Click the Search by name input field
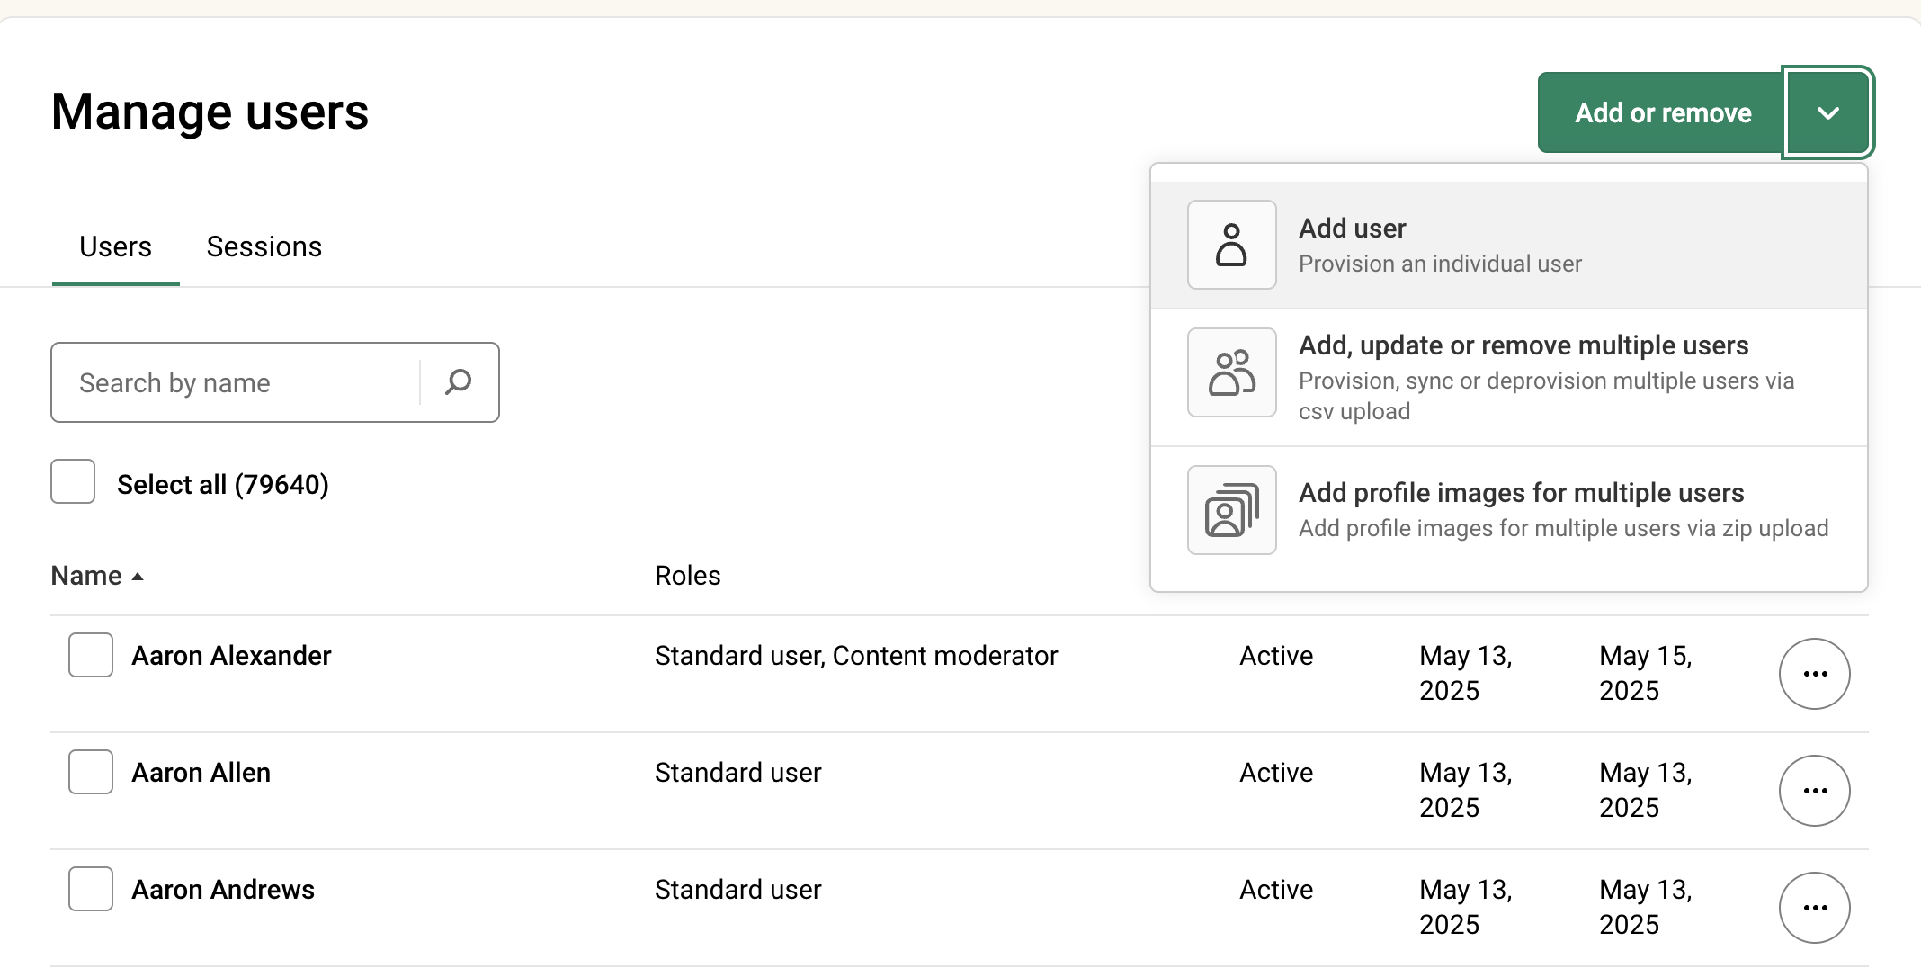Viewport: 1921px width, 968px height. coord(234,382)
